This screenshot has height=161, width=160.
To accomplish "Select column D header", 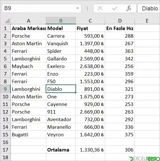I will pos(120,21).
